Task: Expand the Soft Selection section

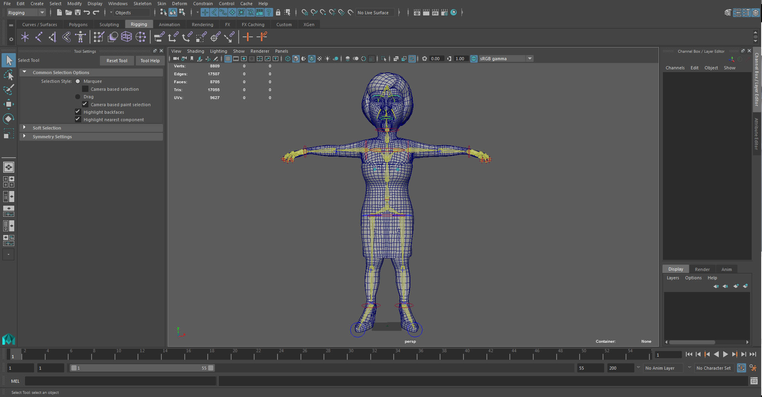Action: coord(91,128)
